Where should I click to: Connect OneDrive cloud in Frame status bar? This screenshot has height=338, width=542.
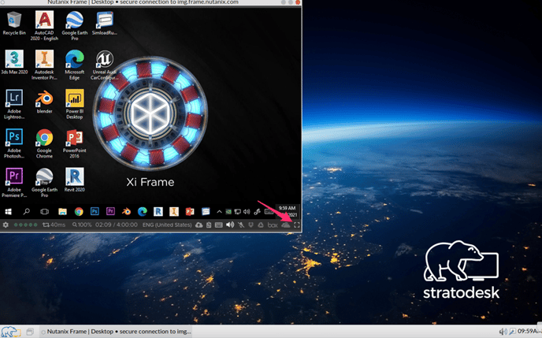pos(285,225)
